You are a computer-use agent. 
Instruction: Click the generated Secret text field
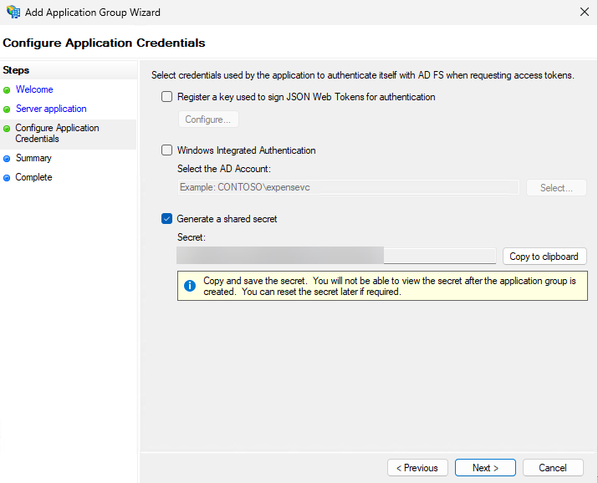point(336,256)
